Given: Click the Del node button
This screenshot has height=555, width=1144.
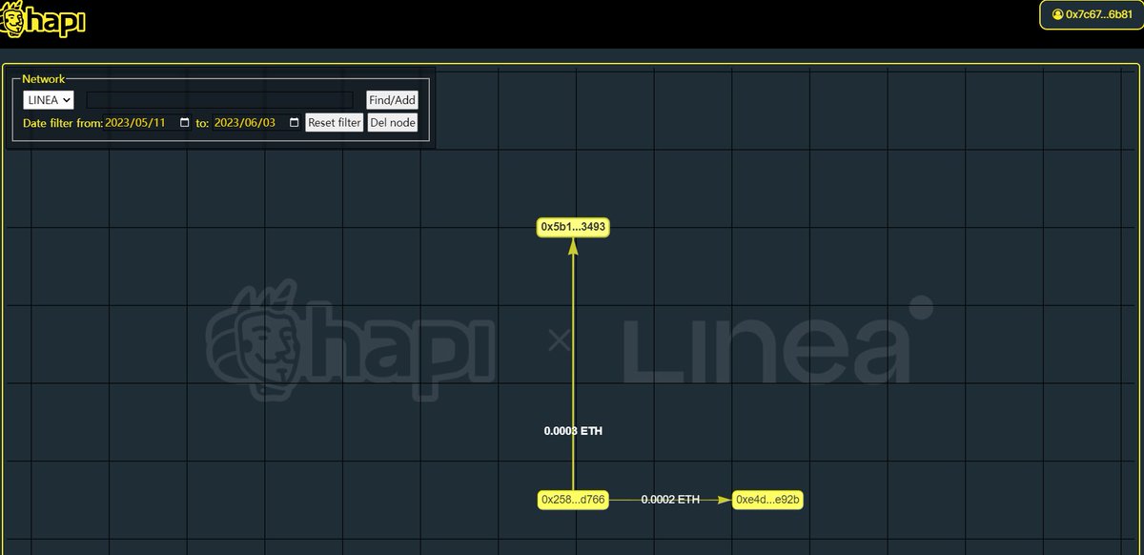Looking at the screenshot, I should pyautogui.click(x=393, y=123).
